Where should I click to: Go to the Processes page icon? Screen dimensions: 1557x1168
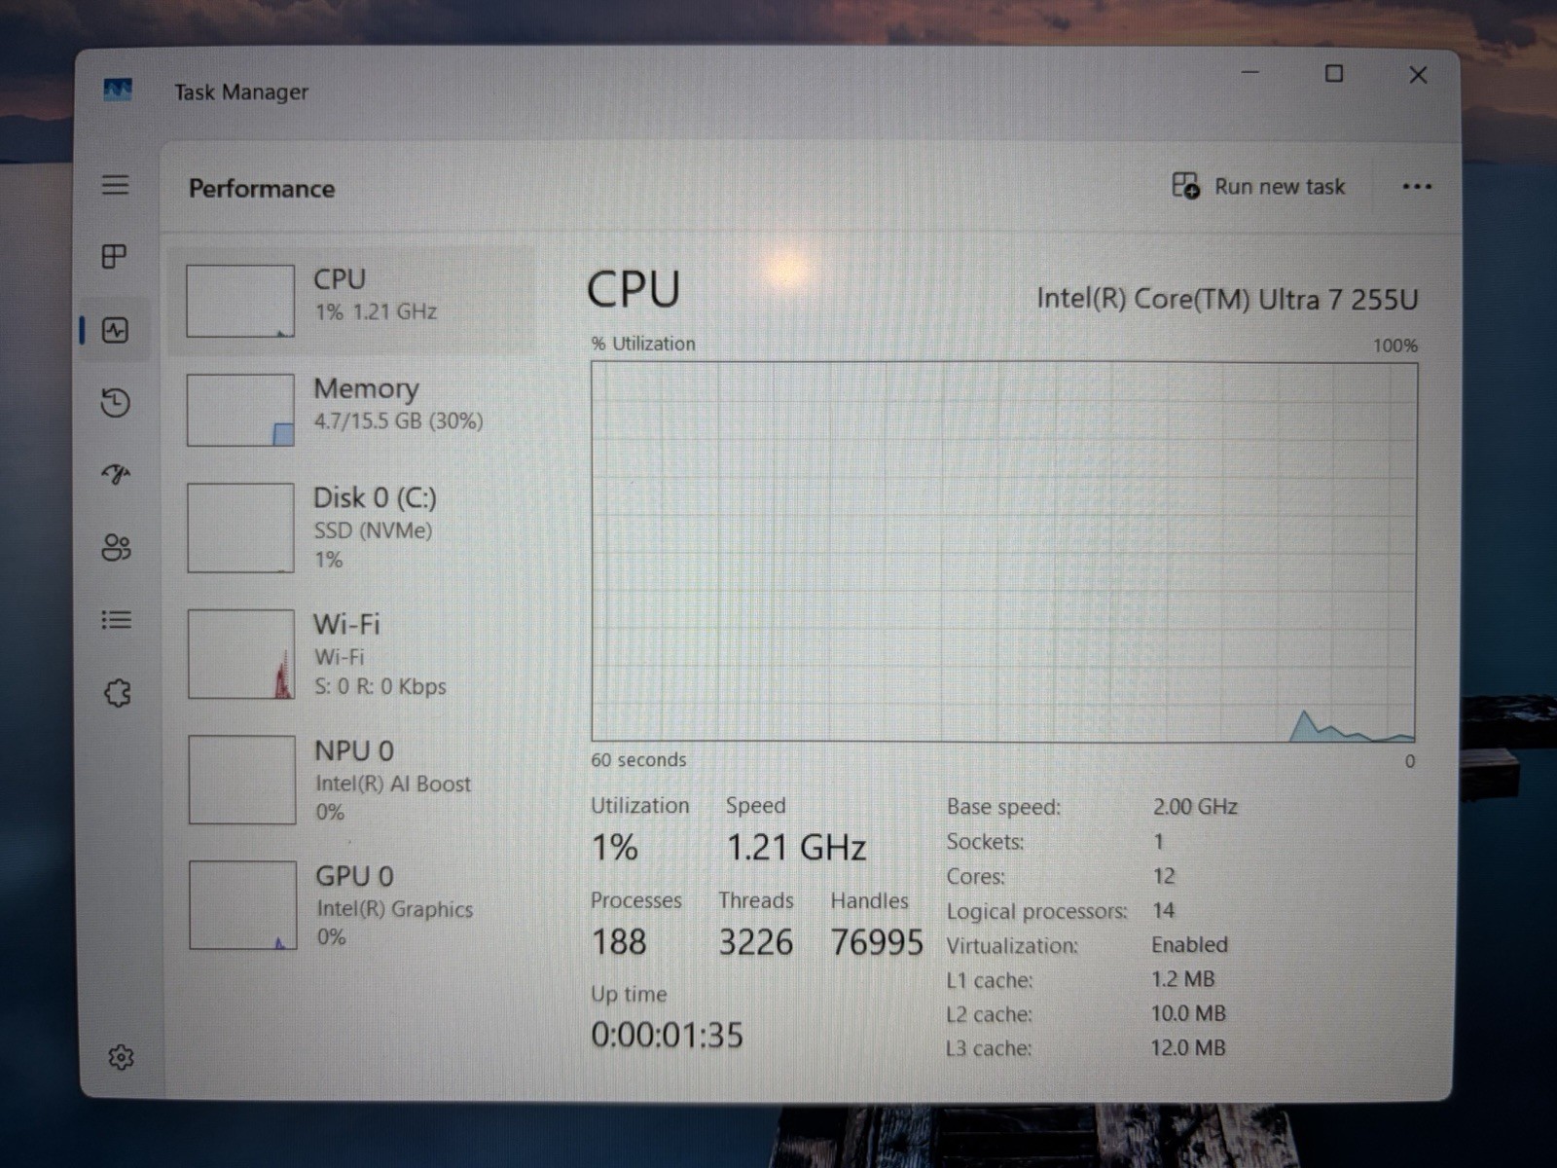click(115, 257)
